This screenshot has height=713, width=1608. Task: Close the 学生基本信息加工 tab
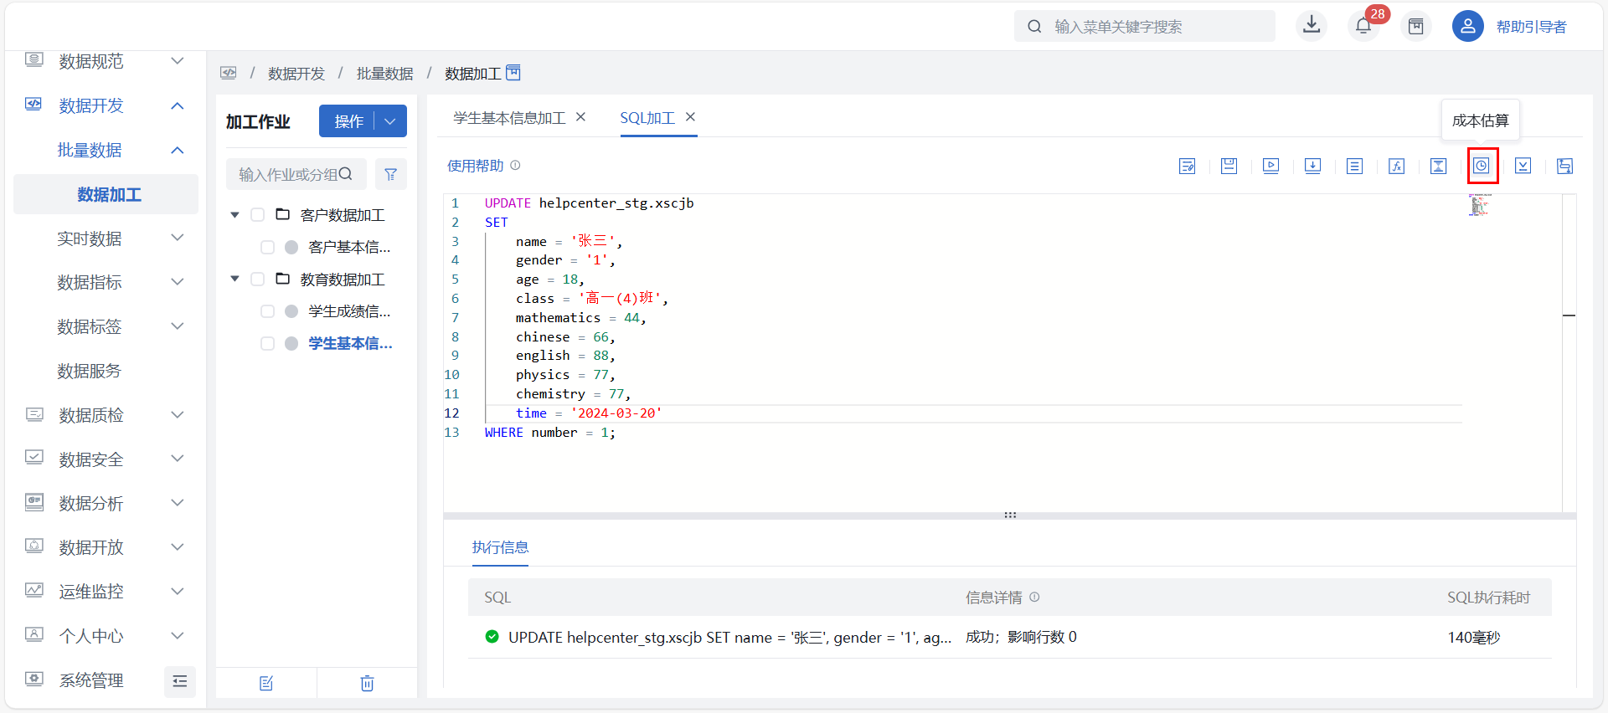click(x=580, y=117)
